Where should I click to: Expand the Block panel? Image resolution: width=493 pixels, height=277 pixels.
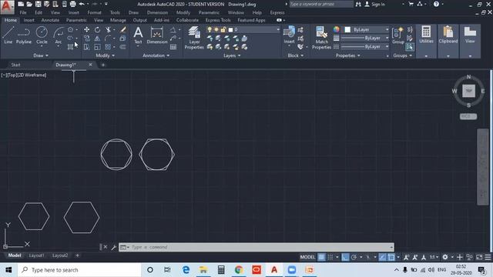click(296, 55)
